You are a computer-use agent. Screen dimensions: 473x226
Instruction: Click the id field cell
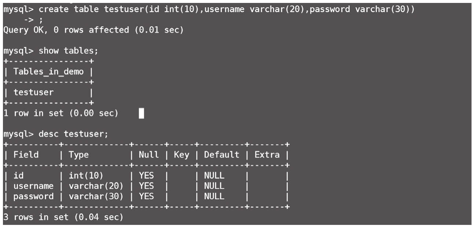tap(18, 176)
